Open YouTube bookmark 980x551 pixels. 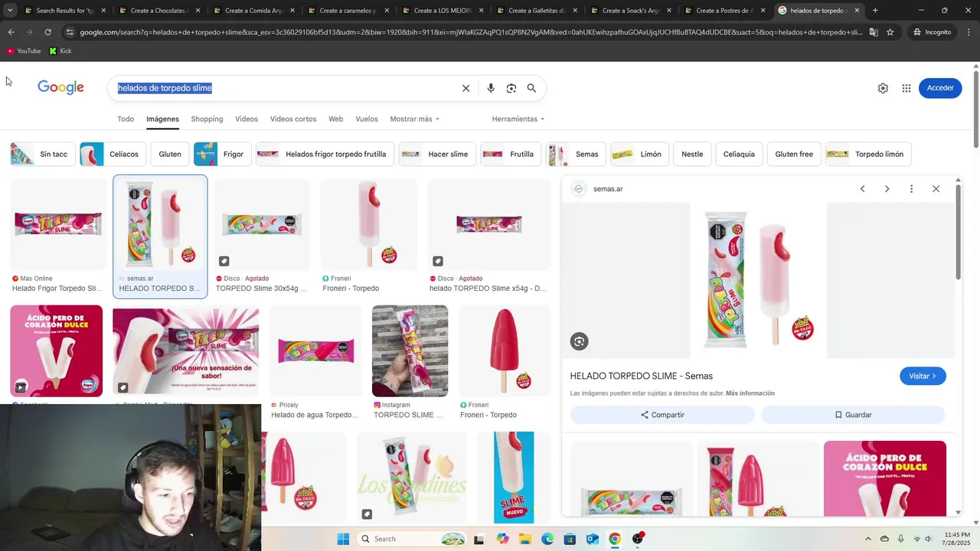tap(23, 51)
